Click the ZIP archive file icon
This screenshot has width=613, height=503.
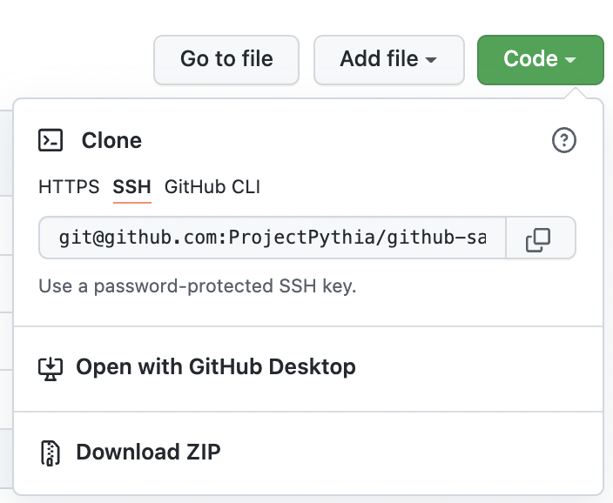click(x=51, y=453)
